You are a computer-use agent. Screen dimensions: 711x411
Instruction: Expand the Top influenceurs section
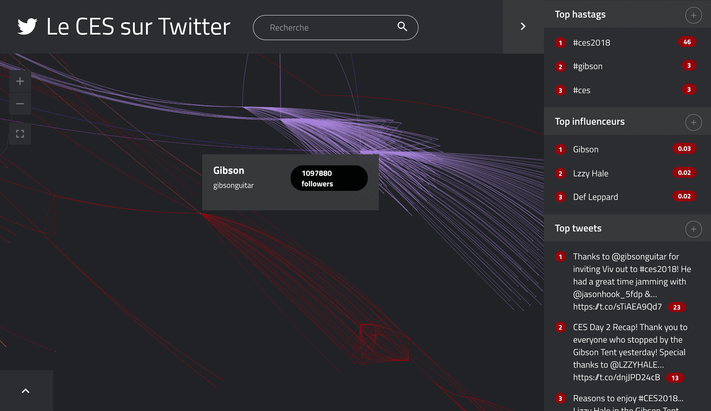click(x=693, y=123)
